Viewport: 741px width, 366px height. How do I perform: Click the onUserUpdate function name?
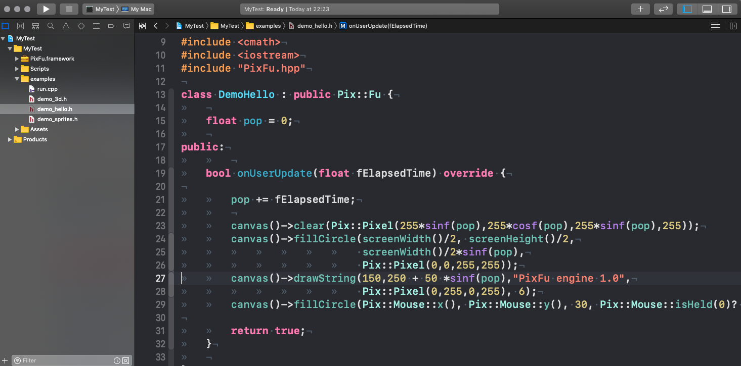(275, 173)
